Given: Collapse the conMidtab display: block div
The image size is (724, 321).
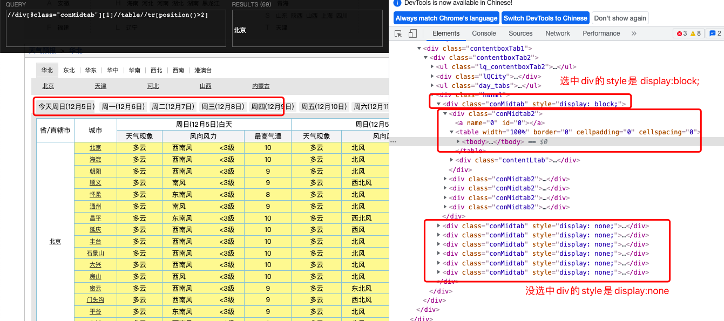Looking at the screenshot, I should (x=439, y=104).
